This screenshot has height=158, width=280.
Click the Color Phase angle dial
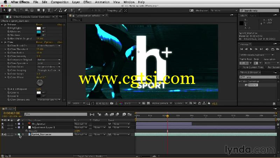(x=40, y=83)
